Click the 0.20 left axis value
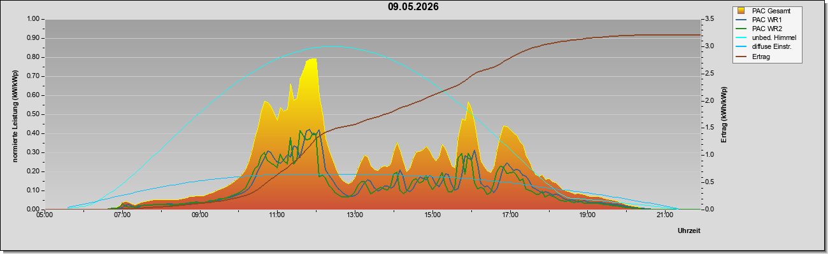The width and height of the screenshot is (828, 254). 33,171
